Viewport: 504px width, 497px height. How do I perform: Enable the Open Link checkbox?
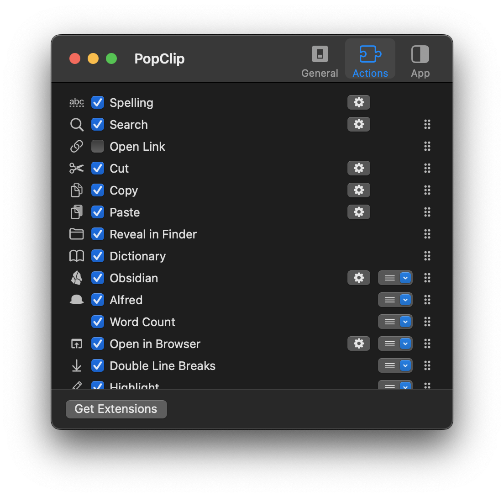(x=98, y=146)
